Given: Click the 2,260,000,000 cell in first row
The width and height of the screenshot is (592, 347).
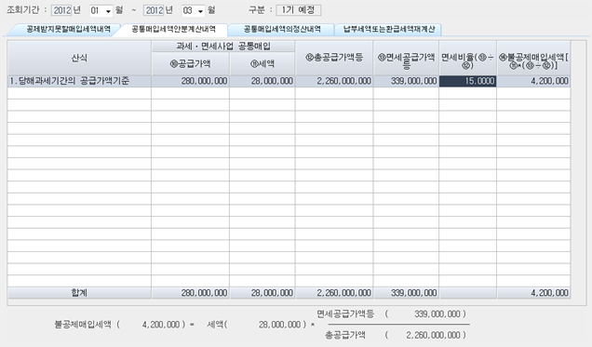Looking at the screenshot, I should [x=334, y=81].
